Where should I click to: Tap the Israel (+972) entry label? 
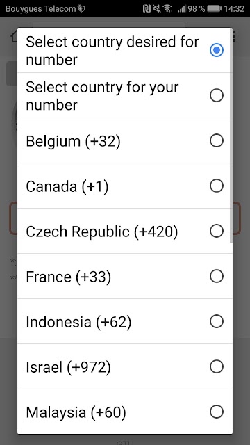tap(68, 367)
